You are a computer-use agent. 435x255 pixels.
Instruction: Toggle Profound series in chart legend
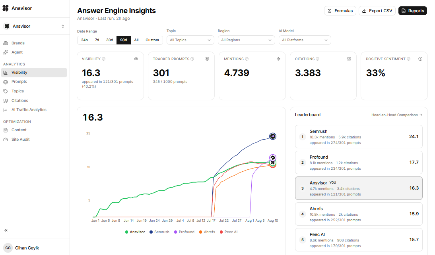click(x=184, y=232)
